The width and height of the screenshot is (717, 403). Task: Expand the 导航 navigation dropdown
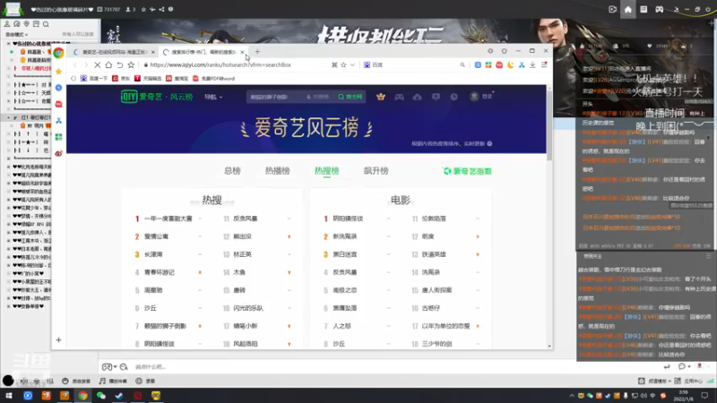(x=213, y=97)
